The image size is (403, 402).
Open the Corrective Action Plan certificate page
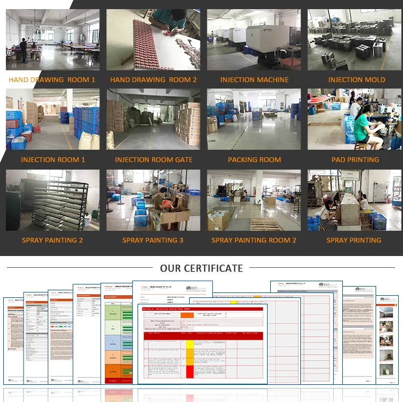203,344
